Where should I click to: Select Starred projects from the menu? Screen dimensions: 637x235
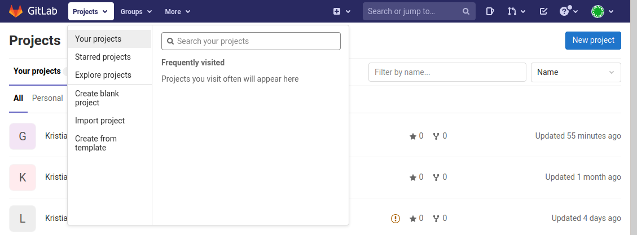[x=103, y=57]
